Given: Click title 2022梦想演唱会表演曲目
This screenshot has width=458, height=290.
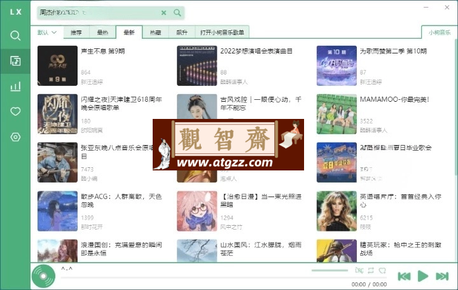Looking at the screenshot, I should pyautogui.click(x=256, y=51).
